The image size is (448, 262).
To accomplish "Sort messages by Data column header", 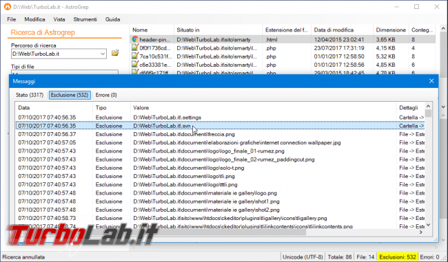I will (x=54, y=108).
